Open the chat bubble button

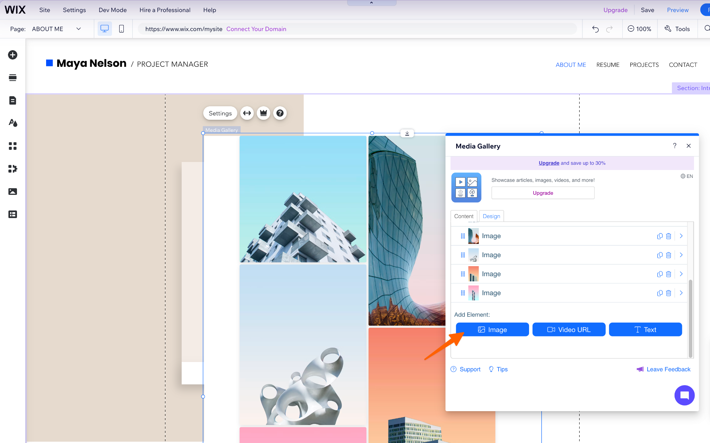click(x=684, y=395)
